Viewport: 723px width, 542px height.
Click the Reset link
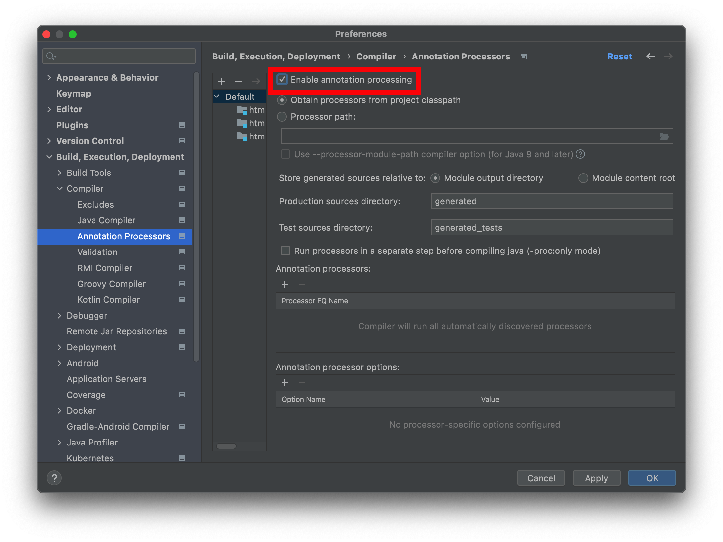620,57
